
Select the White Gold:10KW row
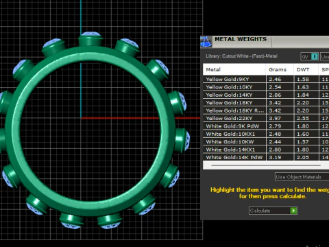(266, 141)
